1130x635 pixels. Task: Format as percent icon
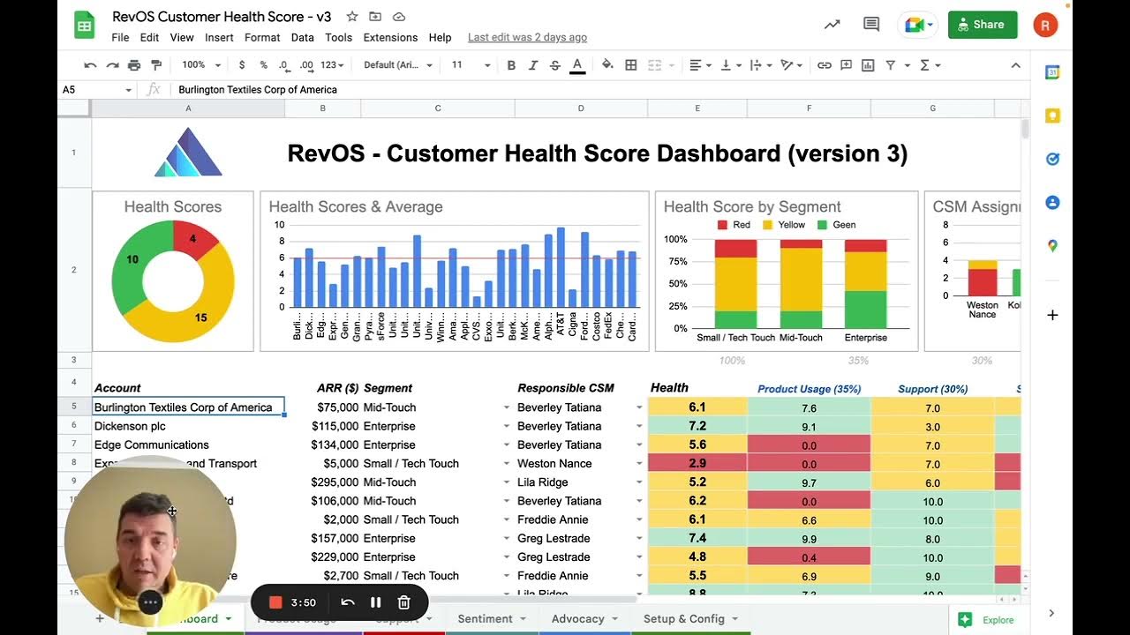pyautogui.click(x=263, y=65)
